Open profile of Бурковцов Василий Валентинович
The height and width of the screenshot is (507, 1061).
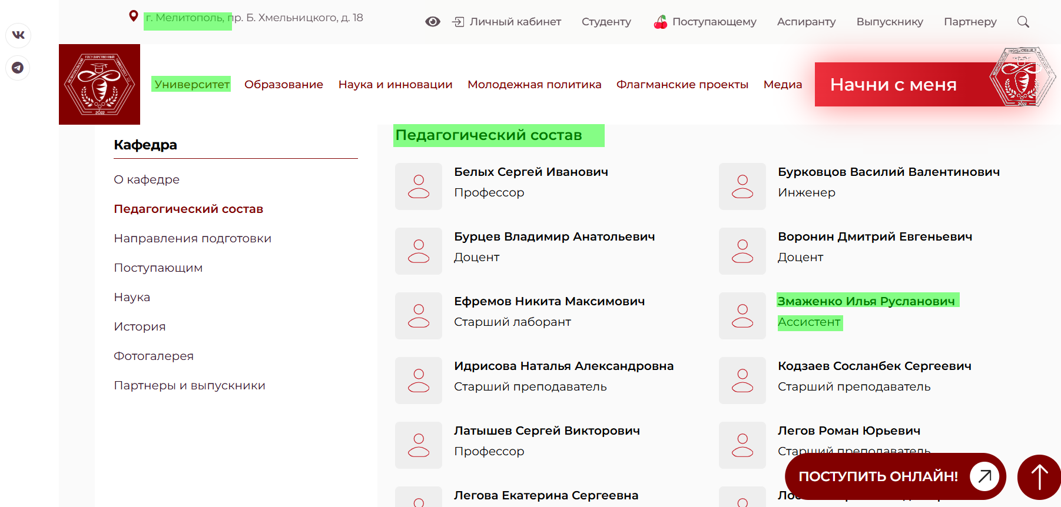click(x=888, y=172)
